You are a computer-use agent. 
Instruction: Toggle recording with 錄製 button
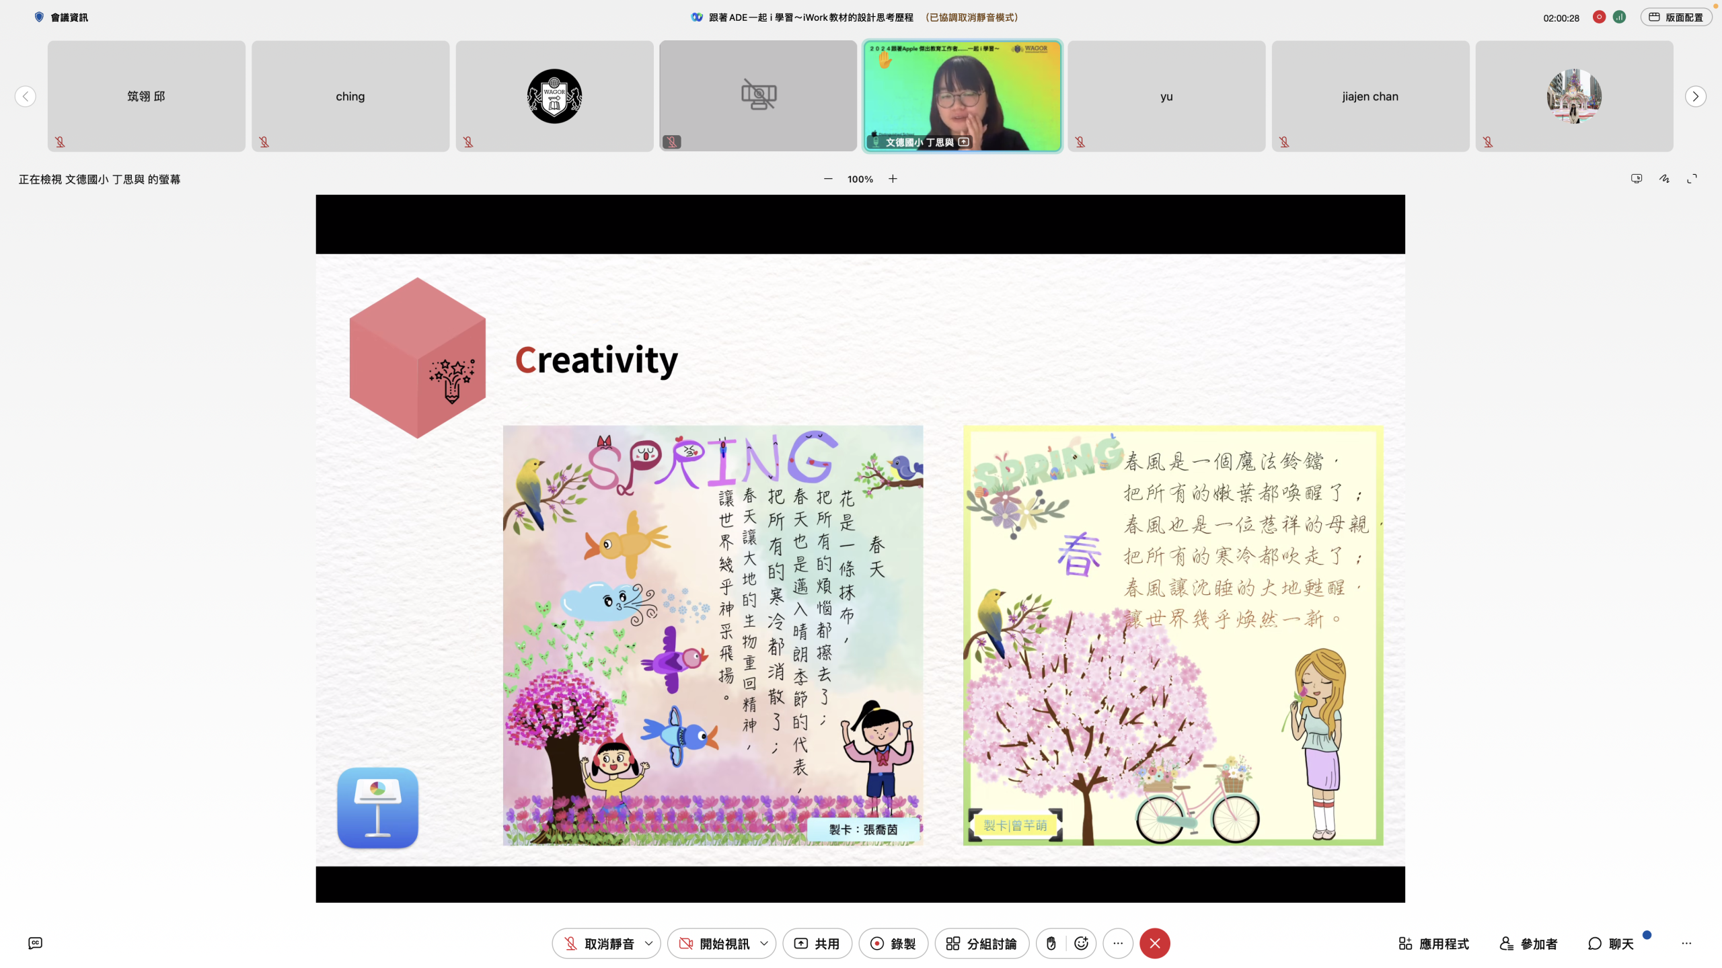[x=893, y=943]
